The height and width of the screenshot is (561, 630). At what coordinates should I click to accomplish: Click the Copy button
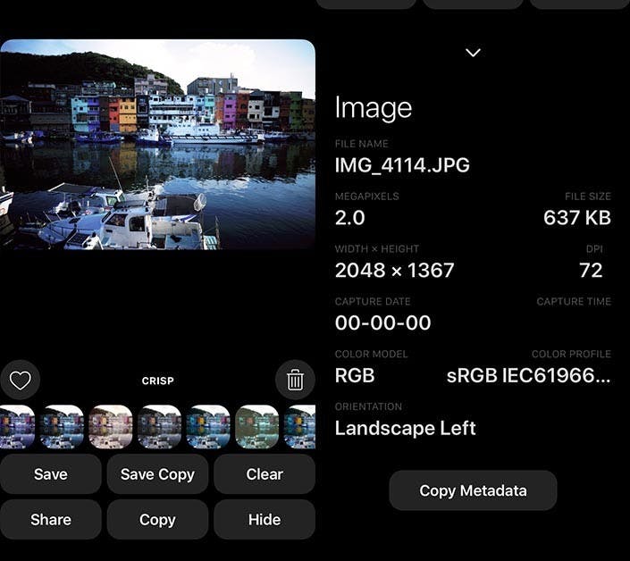157,520
